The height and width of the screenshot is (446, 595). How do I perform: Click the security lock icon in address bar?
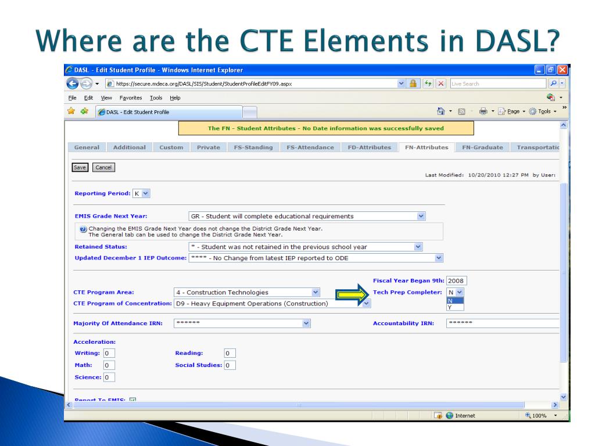(413, 84)
